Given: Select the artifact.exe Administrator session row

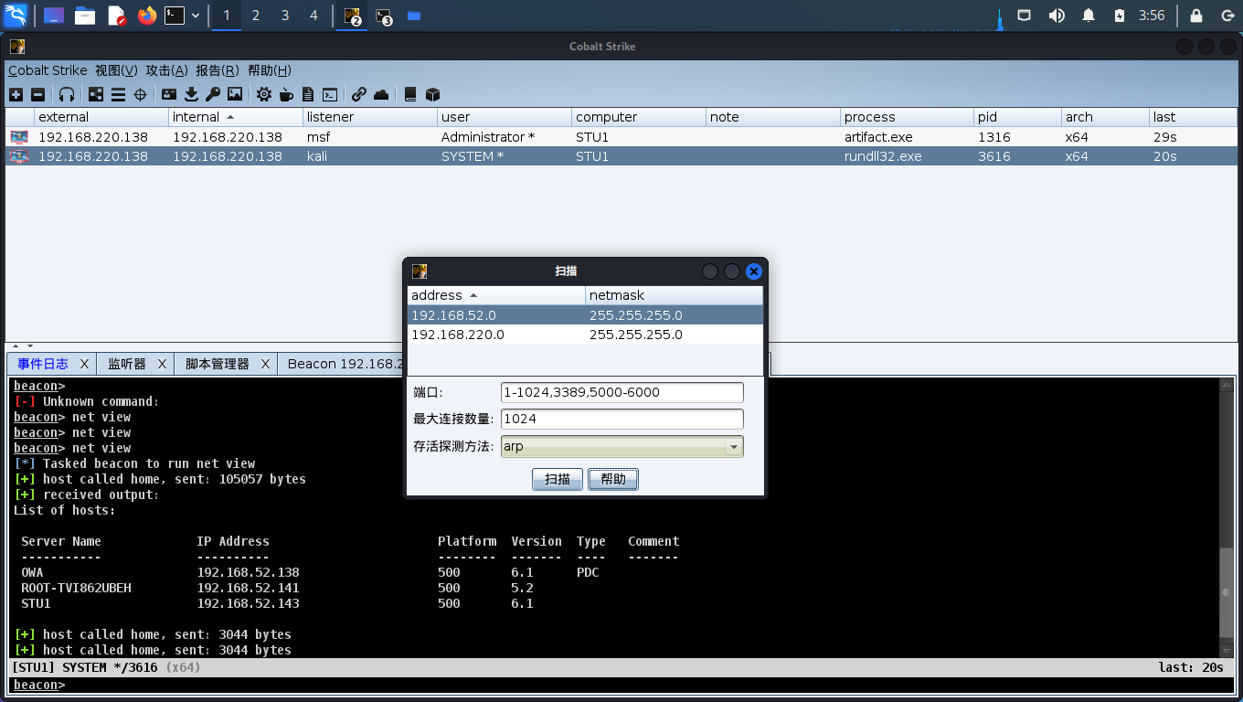Looking at the screenshot, I should pyautogui.click(x=621, y=137).
